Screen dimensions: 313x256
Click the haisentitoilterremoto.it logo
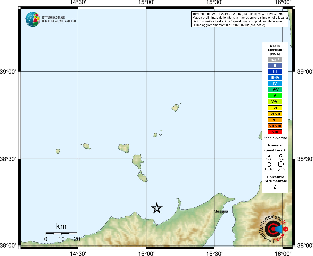pos(274,229)
